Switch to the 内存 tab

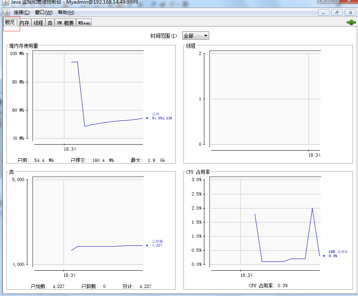click(x=25, y=23)
